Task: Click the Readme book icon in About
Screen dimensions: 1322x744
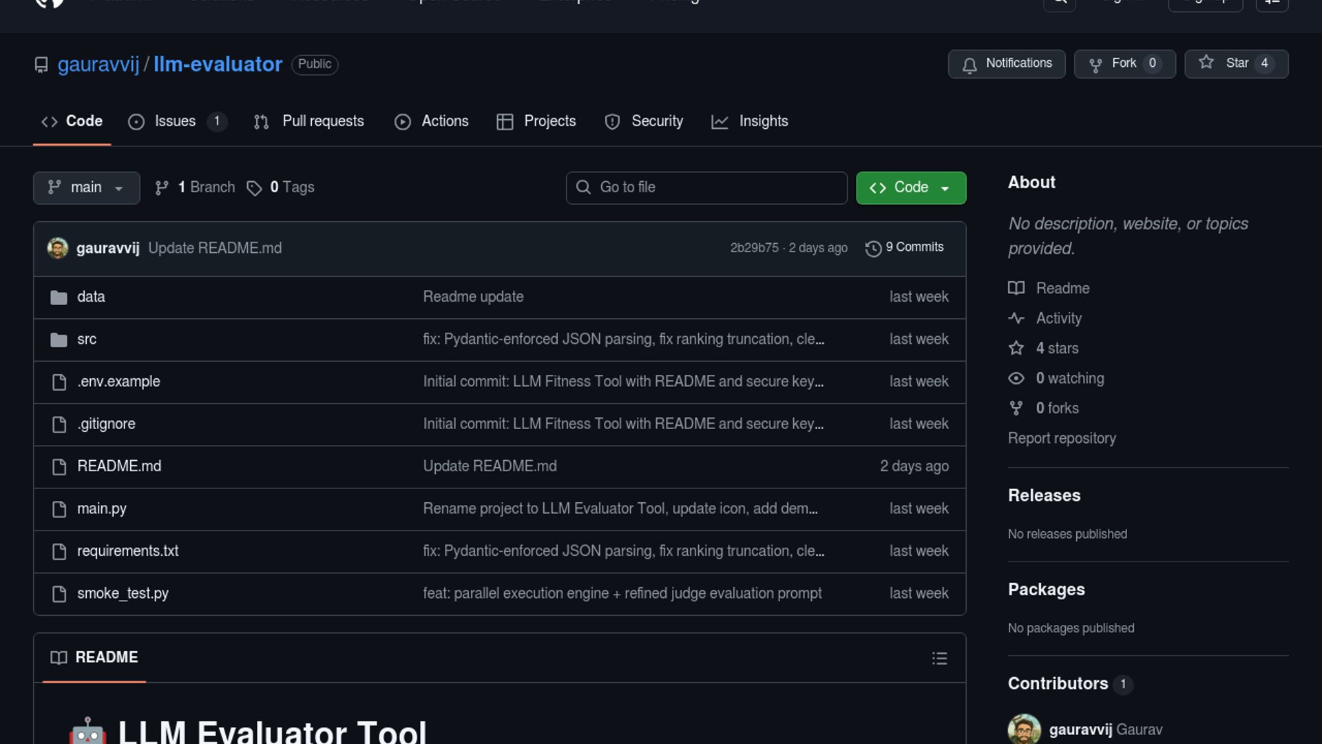Action: [x=1016, y=288]
